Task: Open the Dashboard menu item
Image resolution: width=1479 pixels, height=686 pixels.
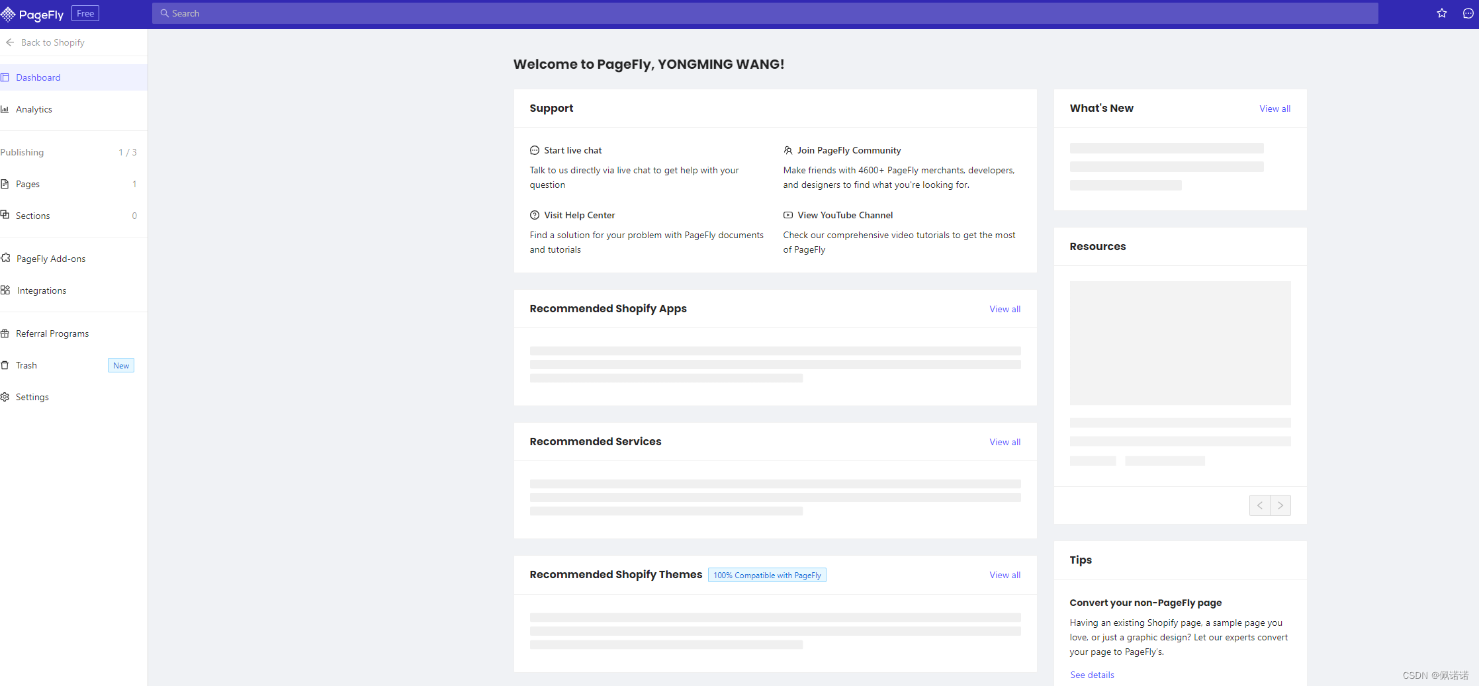Action: tap(73, 77)
